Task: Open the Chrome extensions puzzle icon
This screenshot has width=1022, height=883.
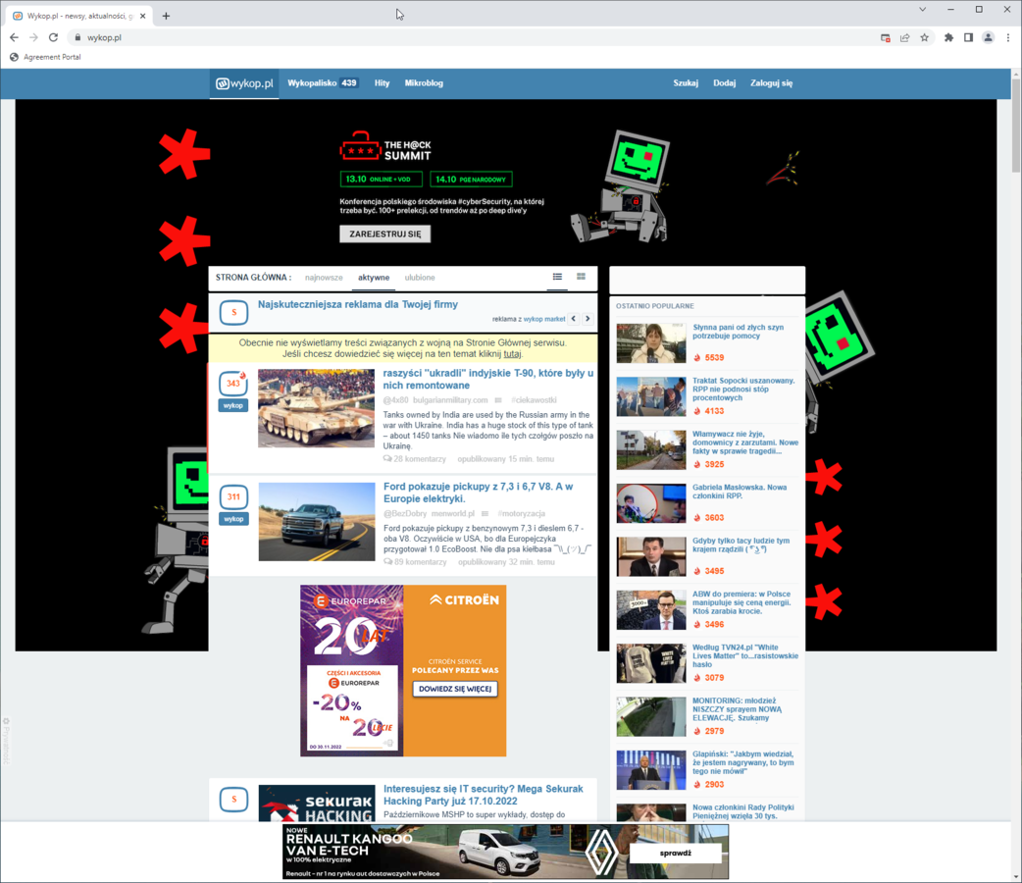Action: click(948, 38)
